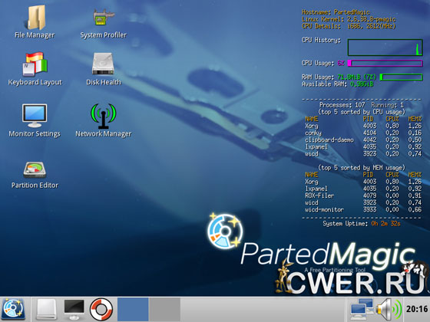
Task: Open the Partition Editor icon
Action: pos(35,169)
